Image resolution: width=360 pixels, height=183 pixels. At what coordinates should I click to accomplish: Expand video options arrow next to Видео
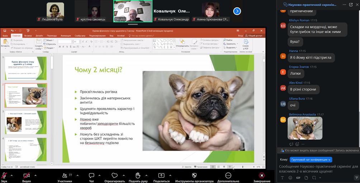pos(35,175)
